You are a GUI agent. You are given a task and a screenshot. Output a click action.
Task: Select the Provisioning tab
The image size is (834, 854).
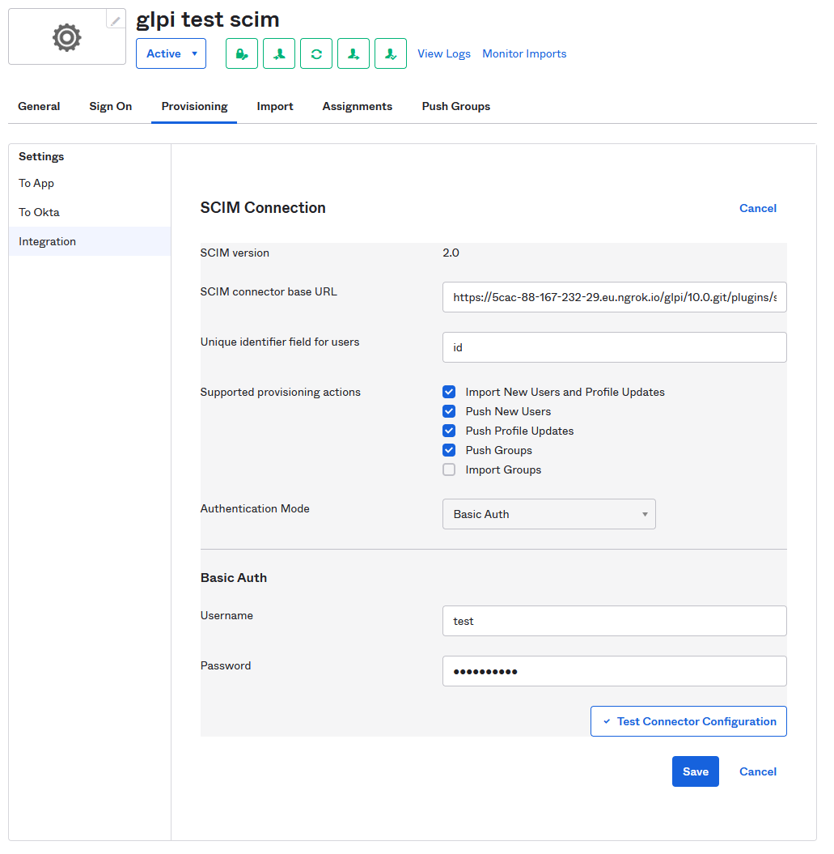pos(194,106)
